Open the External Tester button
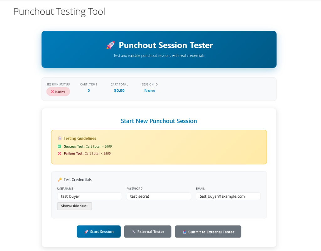This screenshot has height=251, width=321. [x=148, y=232]
